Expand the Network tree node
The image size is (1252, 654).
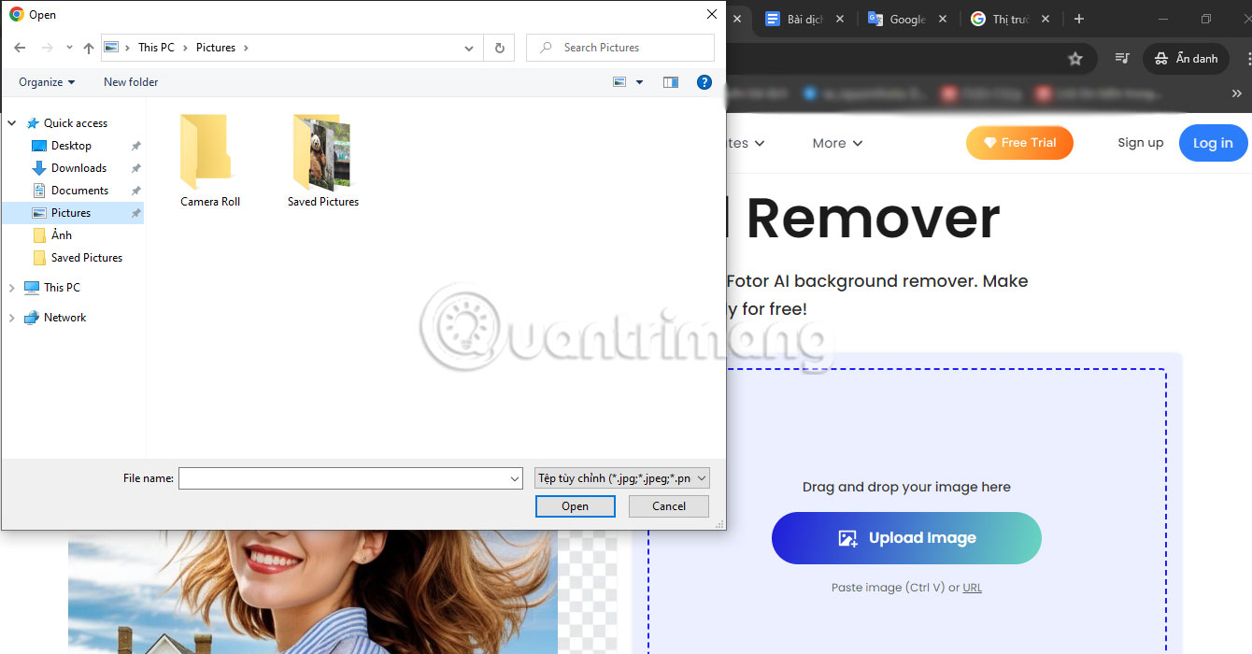point(12,318)
